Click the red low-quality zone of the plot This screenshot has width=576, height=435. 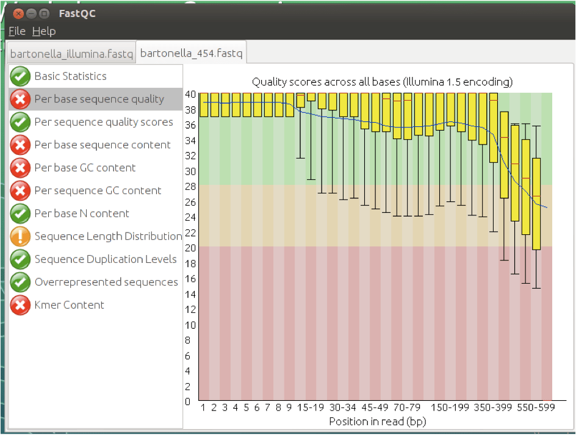tap(375, 323)
